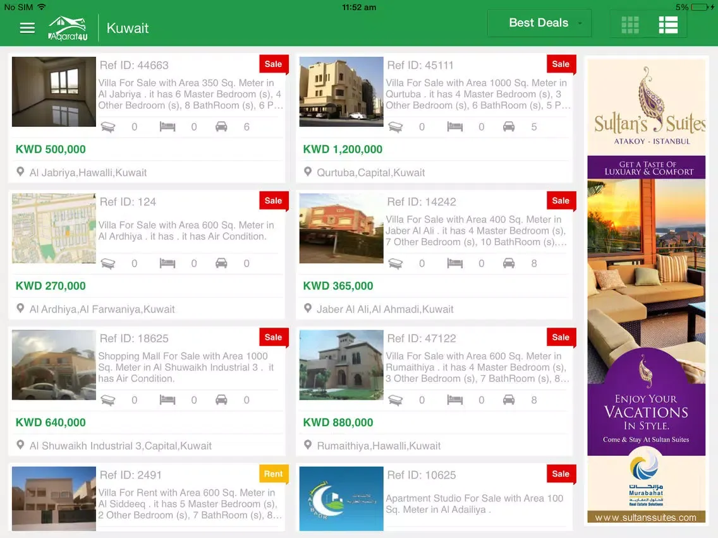This screenshot has width=718, height=538.
Task: Click price KWD 365,000
Action: (x=338, y=287)
